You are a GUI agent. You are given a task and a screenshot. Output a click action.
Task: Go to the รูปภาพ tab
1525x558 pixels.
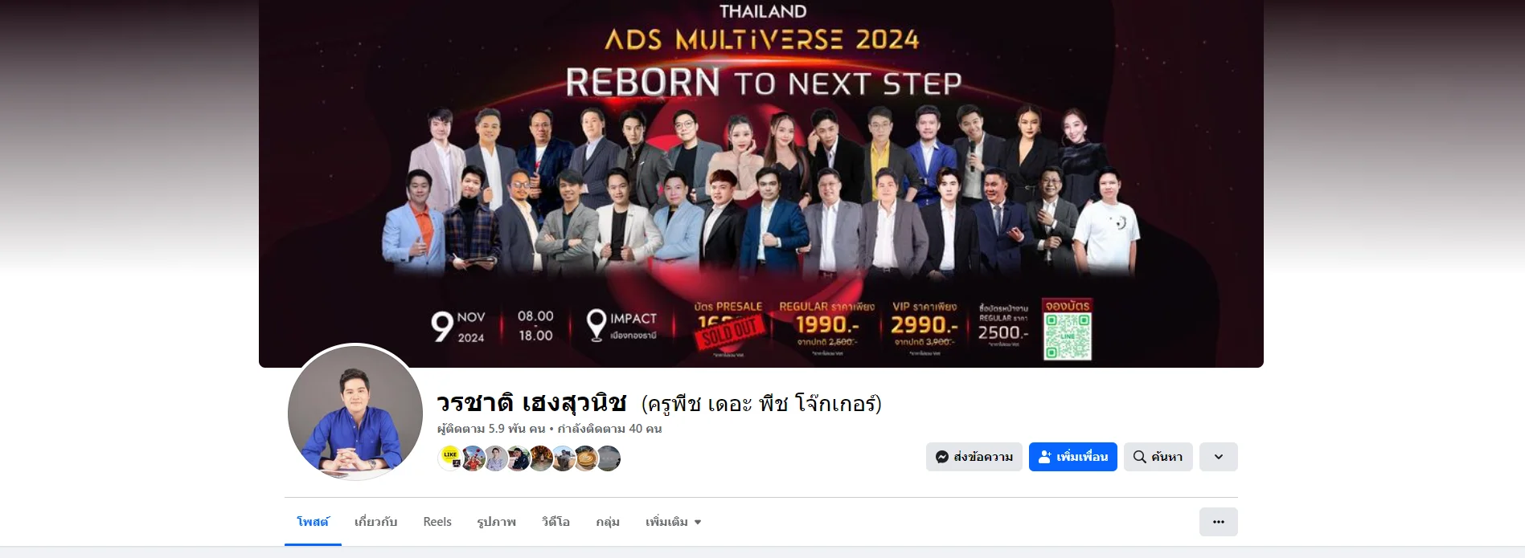496,522
